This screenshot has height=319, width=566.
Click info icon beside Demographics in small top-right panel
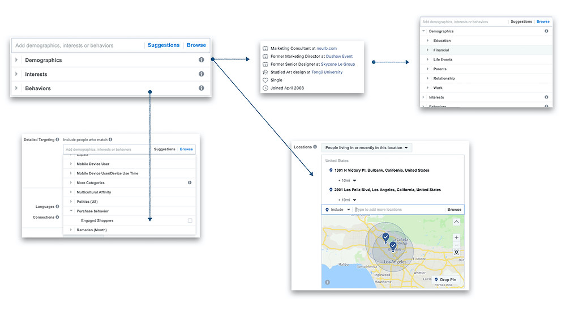(x=547, y=31)
